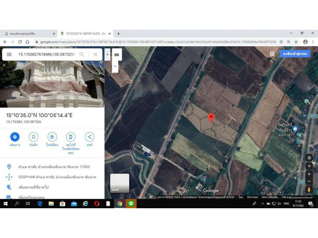Toggle globe view icon

click(x=309, y=158)
